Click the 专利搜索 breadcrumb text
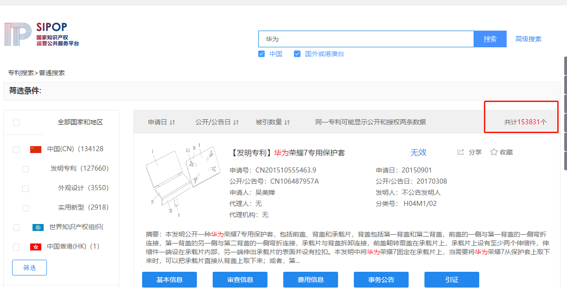Image resolution: width=567 pixels, height=288 pixels. pyautogui.click(x=21, y=73)
